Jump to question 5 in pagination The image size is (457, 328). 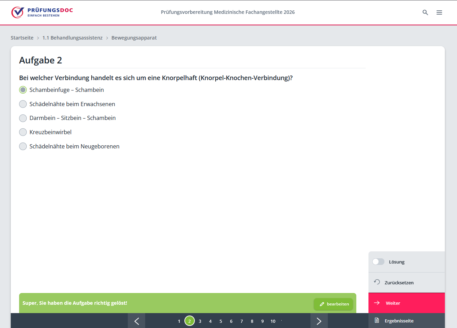221,321
